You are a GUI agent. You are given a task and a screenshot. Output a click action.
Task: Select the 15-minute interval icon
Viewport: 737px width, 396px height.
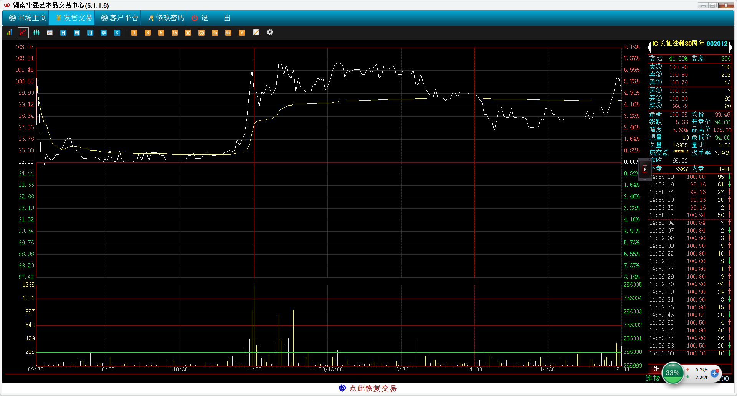tap(175, 33)
